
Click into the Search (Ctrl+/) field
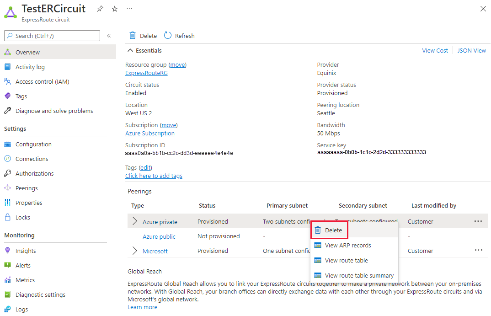[52, 36]
